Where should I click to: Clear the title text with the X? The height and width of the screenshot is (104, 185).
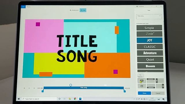(x=160, y=16)
